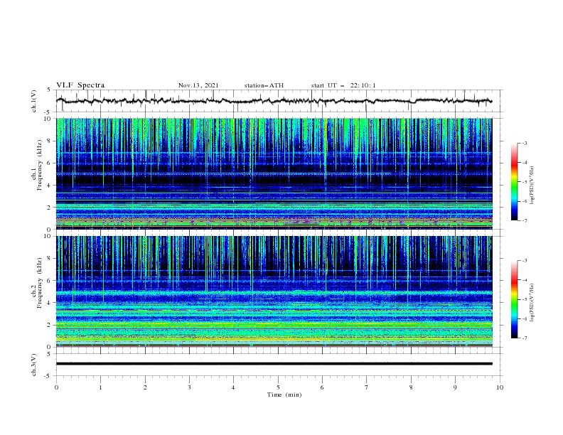Image resolution: width=563 pixels, height=435 pixels.
Task: Click the "-3" tick on the ch.1 colorbar
Action: coord(525,143)
